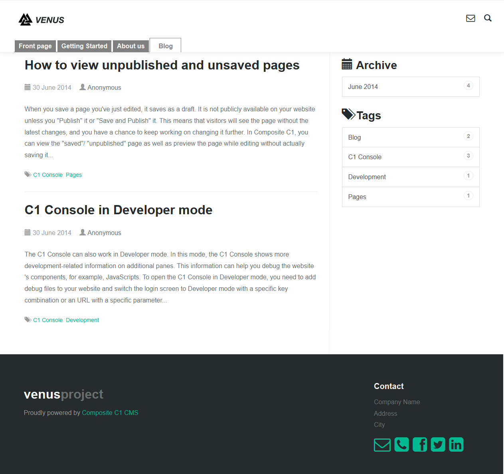Click Development tag under second post
This screenshot has height=474, width=504.
pos(82,320)
